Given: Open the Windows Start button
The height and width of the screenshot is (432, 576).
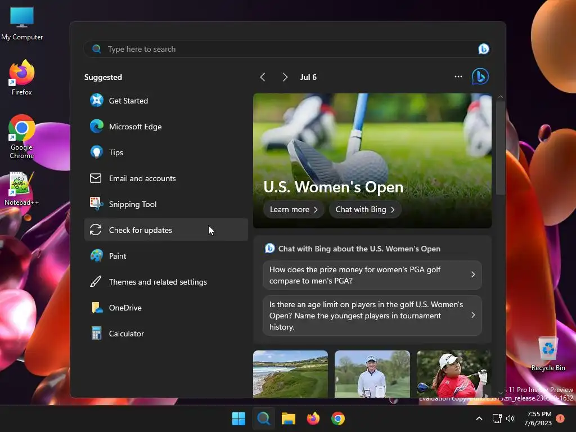Looking at the screenshot, I should coord(238,418).
